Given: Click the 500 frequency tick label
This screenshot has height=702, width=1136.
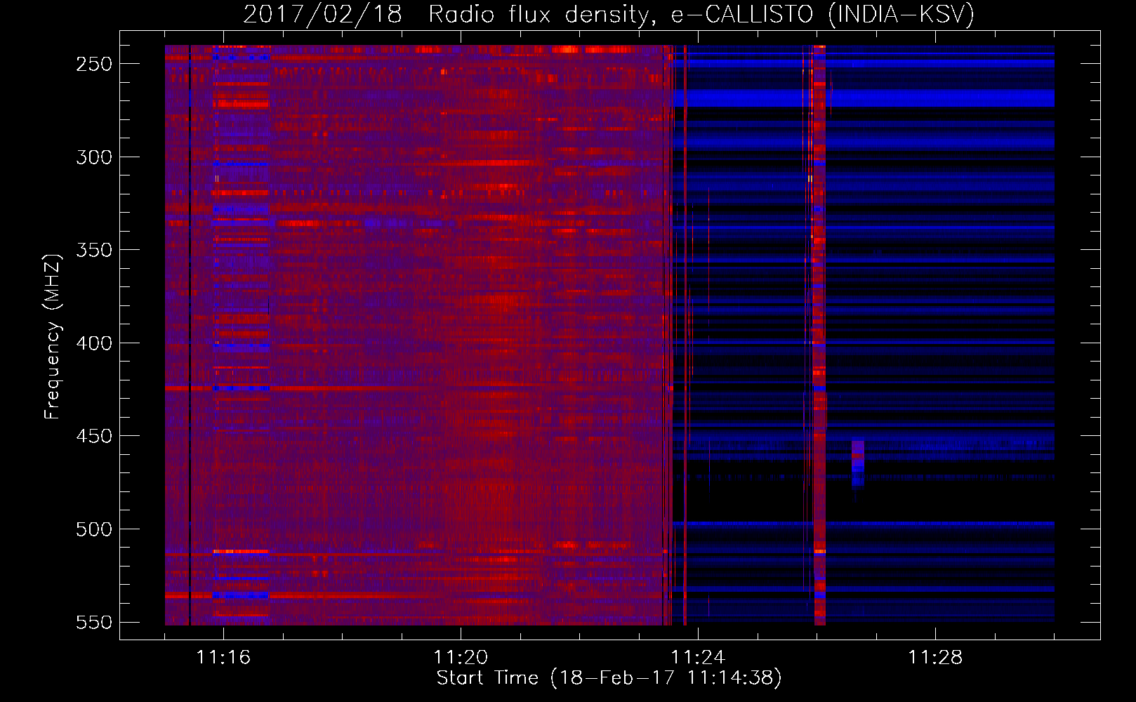Looking at the screenshot, I should click(94, 529).
